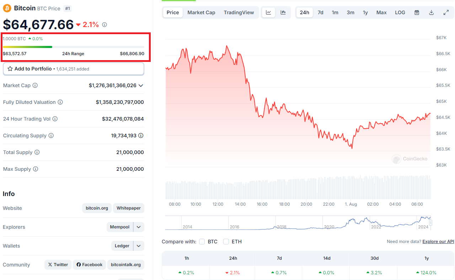Select the TradingView chart tab

coord(239,12)
